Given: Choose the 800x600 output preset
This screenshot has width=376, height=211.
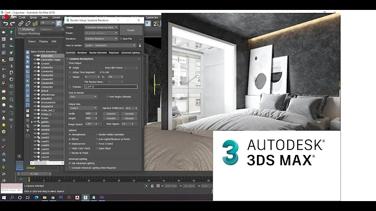Looking at the screenshot, I should 130,119.
